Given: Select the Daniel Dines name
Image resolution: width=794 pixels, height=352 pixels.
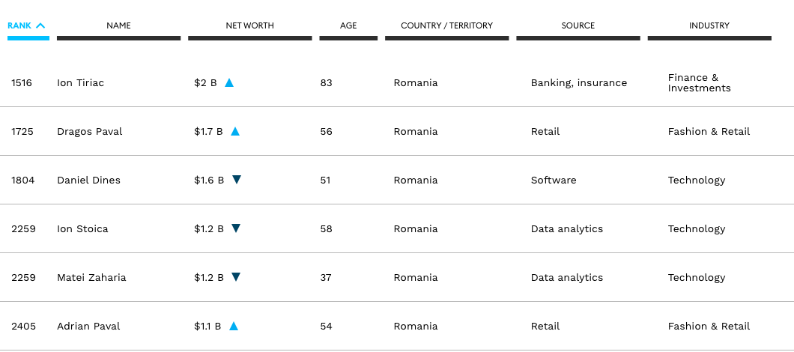Looking at the screenshot, I should tap(88, 180).
